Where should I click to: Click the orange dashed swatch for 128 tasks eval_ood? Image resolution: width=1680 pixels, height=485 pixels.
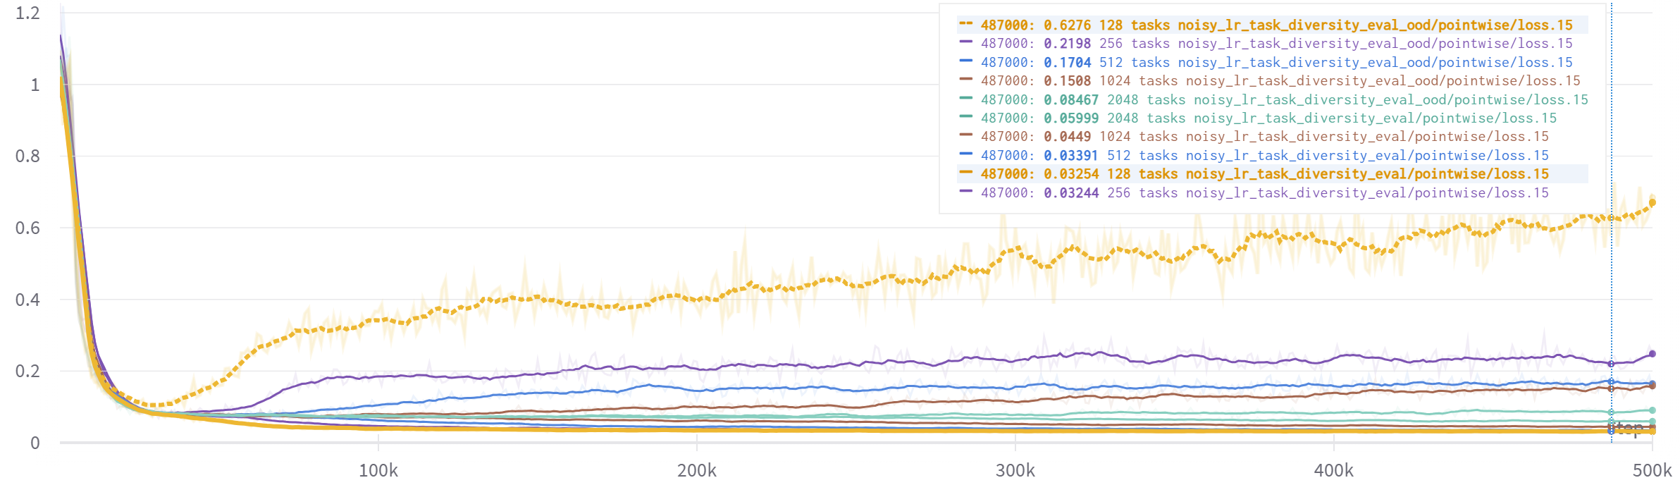965,24
